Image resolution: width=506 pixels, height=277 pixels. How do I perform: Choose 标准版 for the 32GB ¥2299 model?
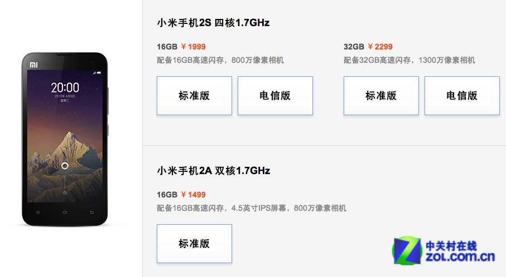pyautogui.click(x=381, y=96)
